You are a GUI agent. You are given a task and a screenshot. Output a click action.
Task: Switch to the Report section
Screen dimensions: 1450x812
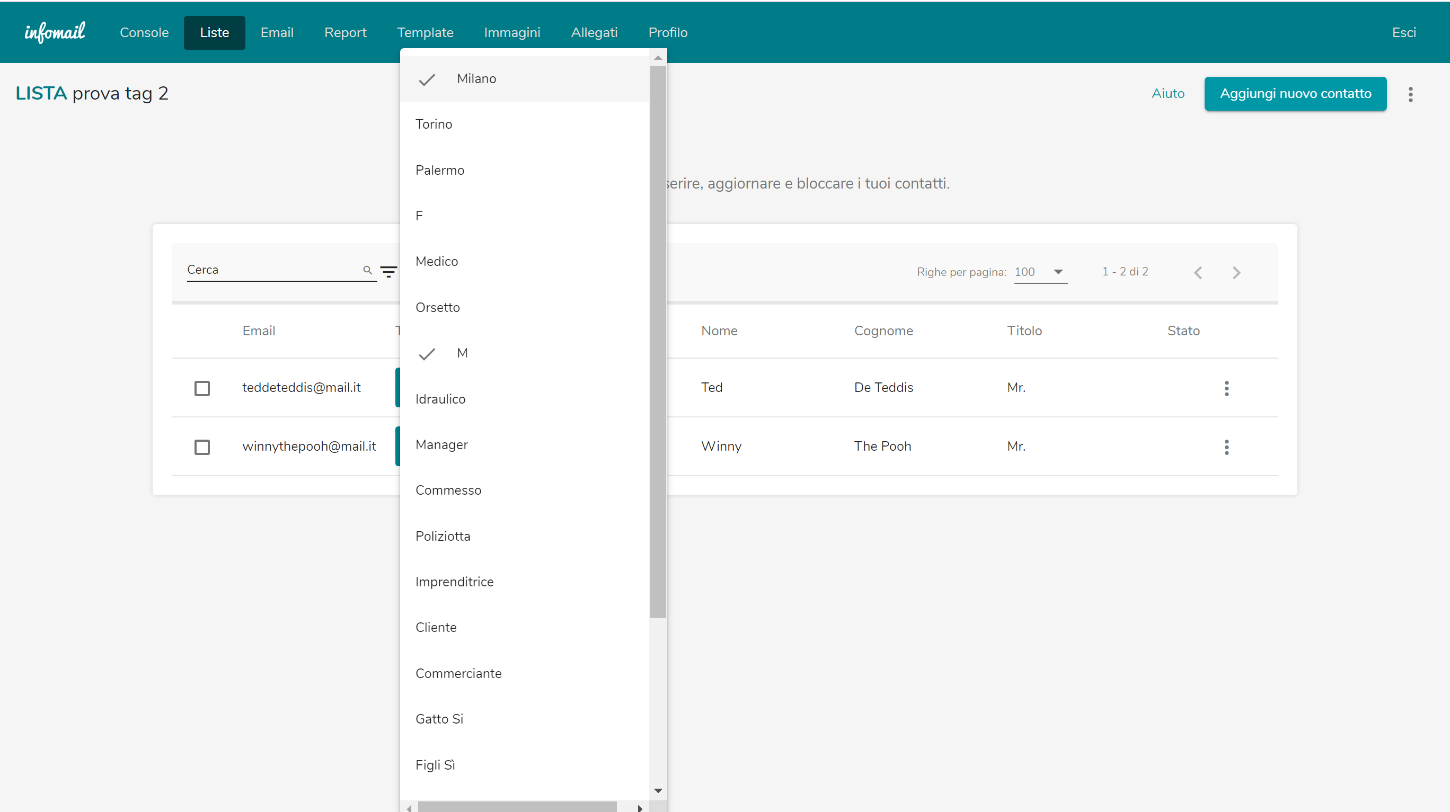coord(345,33)
